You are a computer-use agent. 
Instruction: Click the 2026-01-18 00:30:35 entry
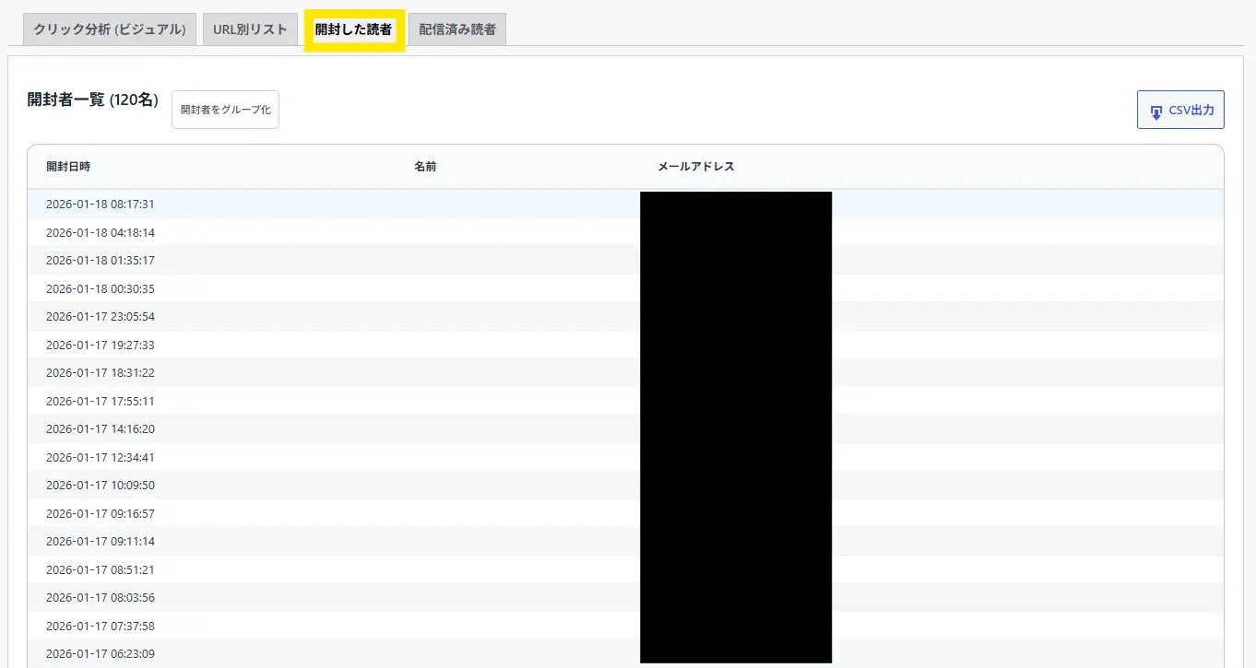(101, 288)
